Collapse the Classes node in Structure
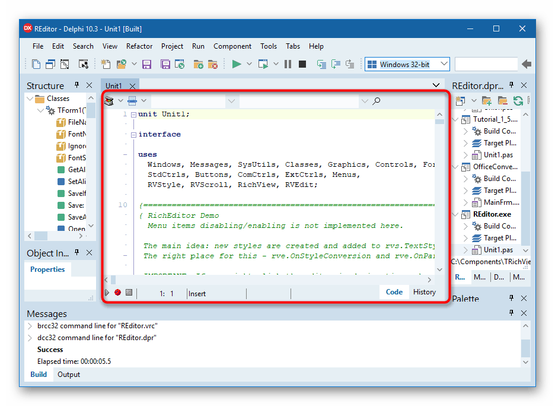 [x=30, y=99]
